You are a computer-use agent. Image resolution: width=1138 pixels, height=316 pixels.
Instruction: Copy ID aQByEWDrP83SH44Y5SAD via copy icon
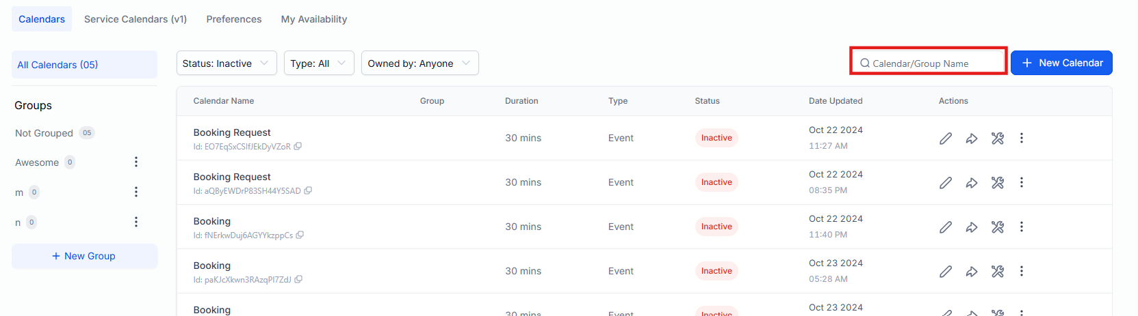pyautogui.click(x=308, y=191)
